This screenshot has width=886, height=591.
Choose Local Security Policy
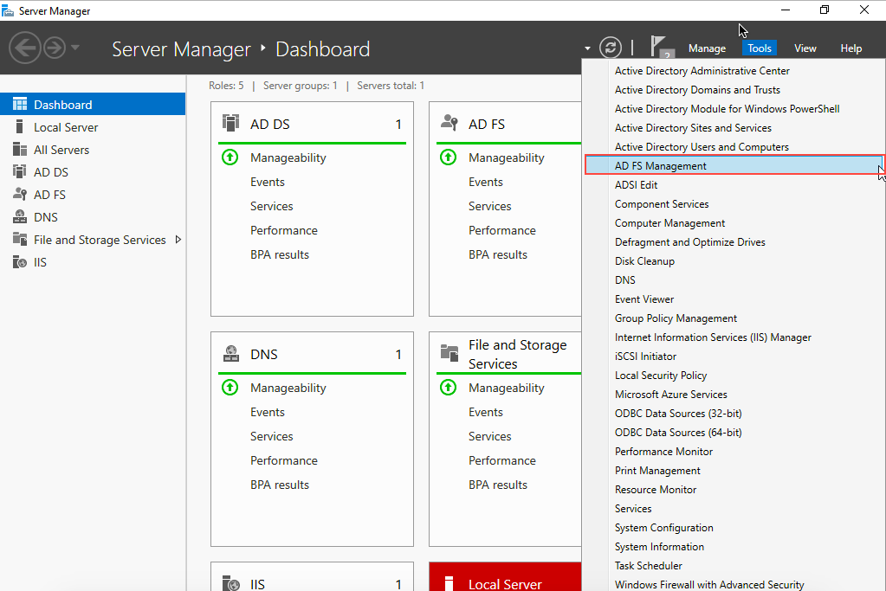point(661,376)
